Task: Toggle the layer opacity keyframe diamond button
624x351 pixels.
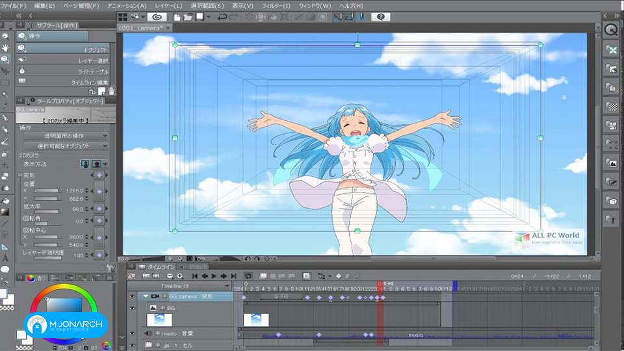Action: point(99,255)
